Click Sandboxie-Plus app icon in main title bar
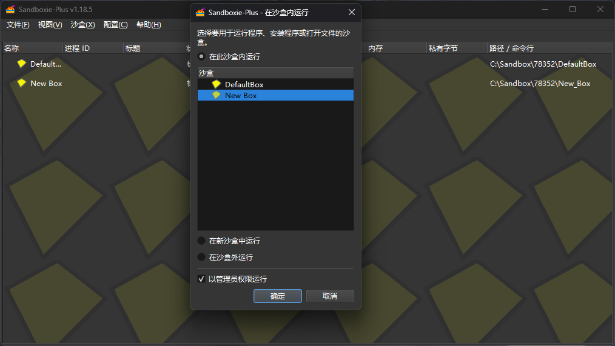The image size is (615, 346). tap(10, 9)
